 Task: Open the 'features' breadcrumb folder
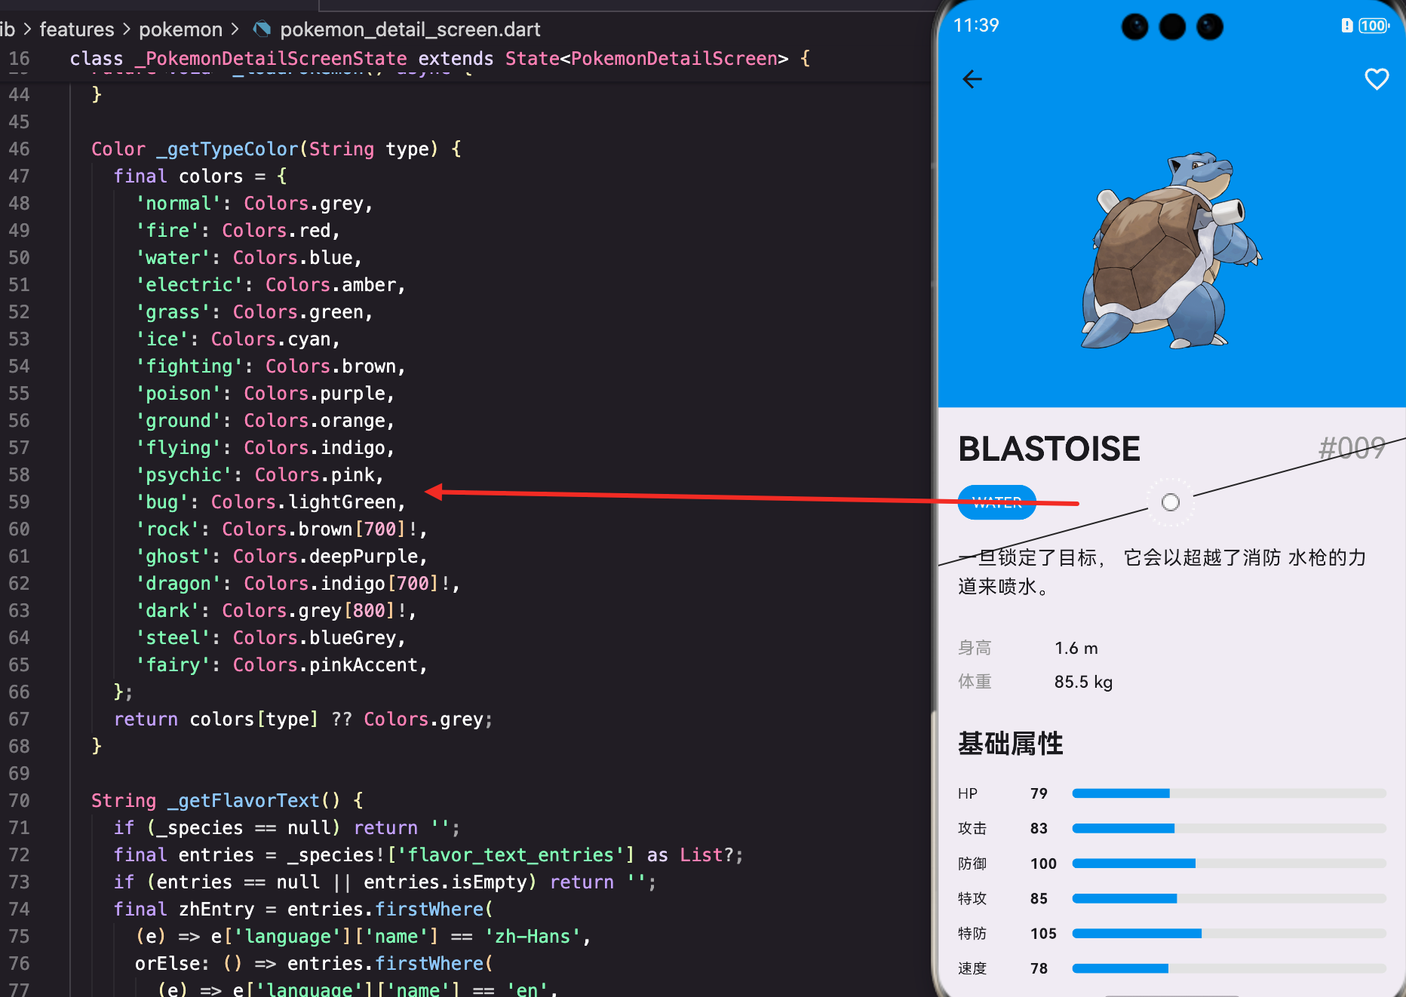(x=76, y=29)
